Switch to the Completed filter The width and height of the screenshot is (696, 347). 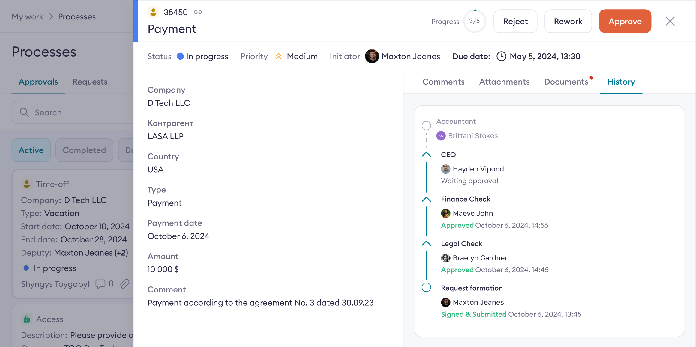[x=84, y=150]
